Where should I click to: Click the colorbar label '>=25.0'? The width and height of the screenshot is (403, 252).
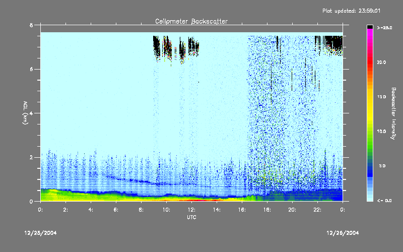(x=384, y=28)
